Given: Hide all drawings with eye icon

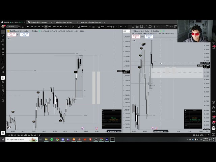Looking at the screenshot, I should pos(3,90).
